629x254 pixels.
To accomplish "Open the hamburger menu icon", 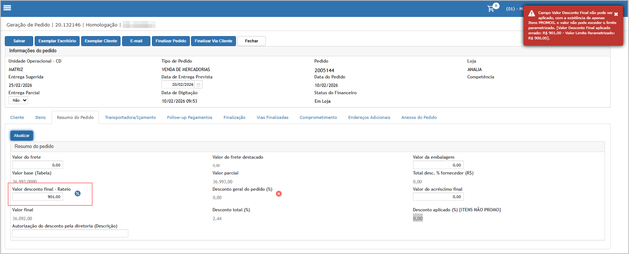I will click(7, 8).
